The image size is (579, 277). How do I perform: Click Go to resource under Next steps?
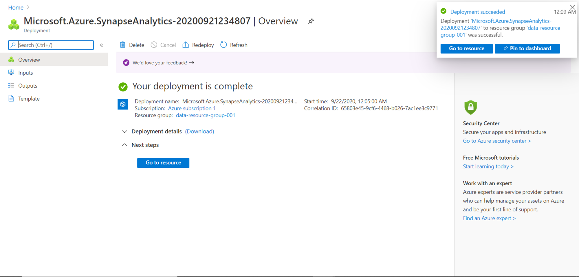[x=163, y=163]
